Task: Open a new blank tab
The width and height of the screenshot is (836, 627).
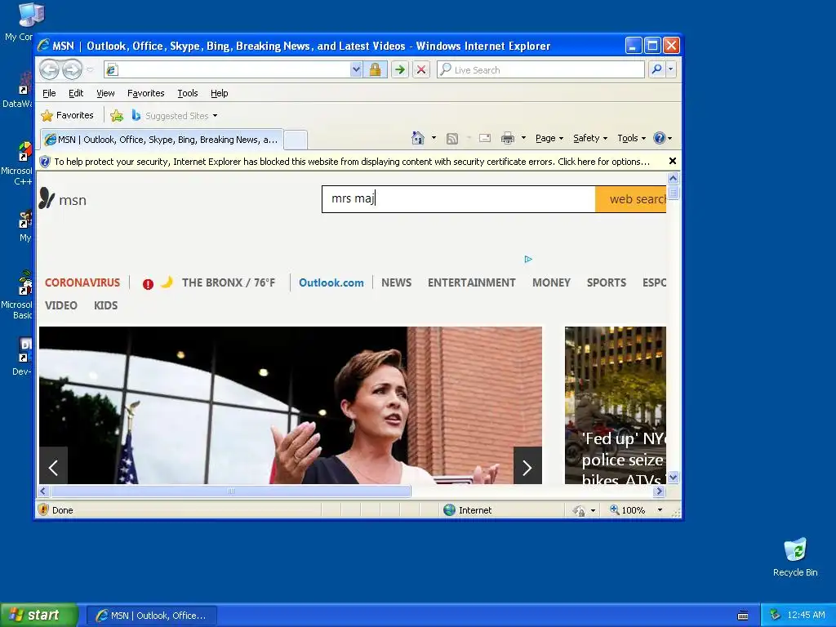Action: 296,140
